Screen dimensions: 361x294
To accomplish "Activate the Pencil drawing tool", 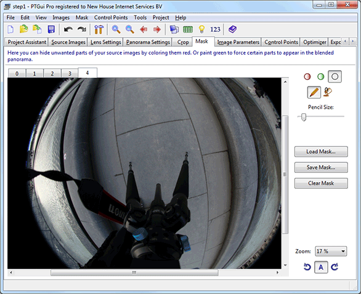I will [x=314, y=92].
